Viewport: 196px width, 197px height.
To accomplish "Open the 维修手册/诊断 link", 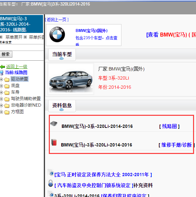I will [x=176, y=145].
